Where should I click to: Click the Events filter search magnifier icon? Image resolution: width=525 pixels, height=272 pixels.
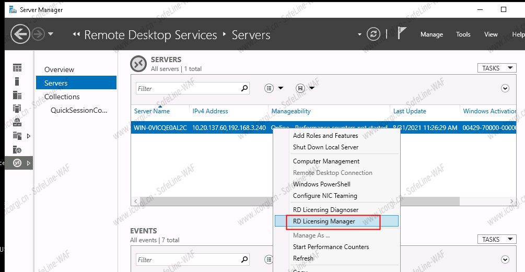(245, 259)
